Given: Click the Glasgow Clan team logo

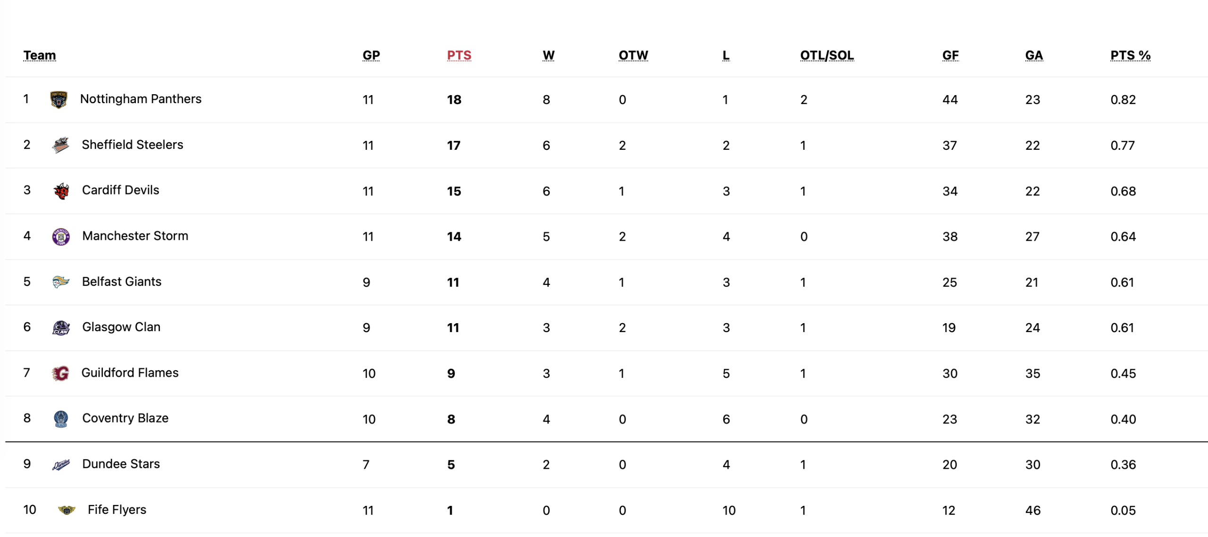Looking at the screenshot, I should (x=61, y=328).
